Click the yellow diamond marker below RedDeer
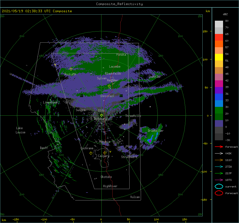The width and height of the screenshot is (239, 223). pyautogui.click(x=109, y=86)
